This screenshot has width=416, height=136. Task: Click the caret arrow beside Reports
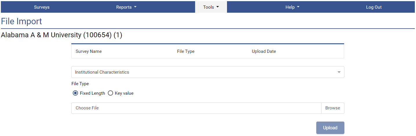tap(135, 7)
